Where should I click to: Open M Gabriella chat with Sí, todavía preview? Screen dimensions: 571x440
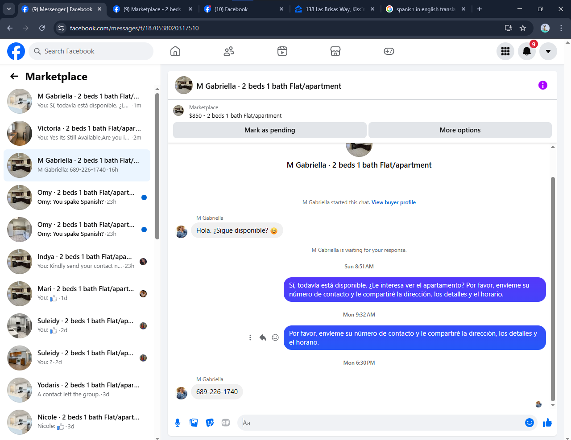77,101
